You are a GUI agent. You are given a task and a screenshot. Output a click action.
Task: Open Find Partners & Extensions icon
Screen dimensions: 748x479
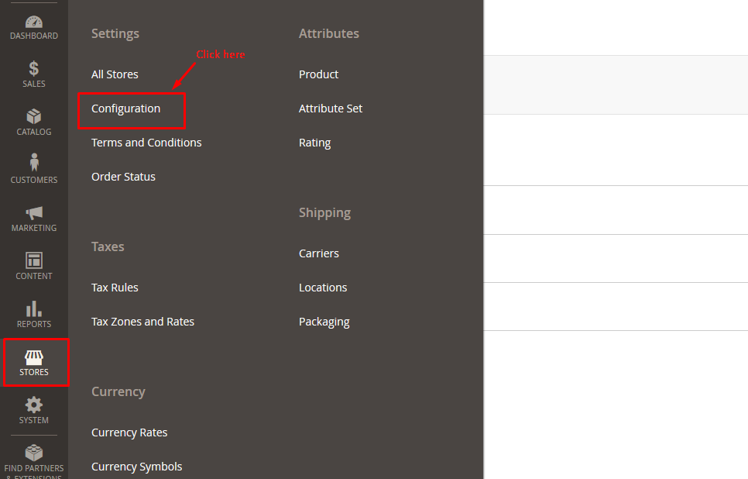pos(34,453)
